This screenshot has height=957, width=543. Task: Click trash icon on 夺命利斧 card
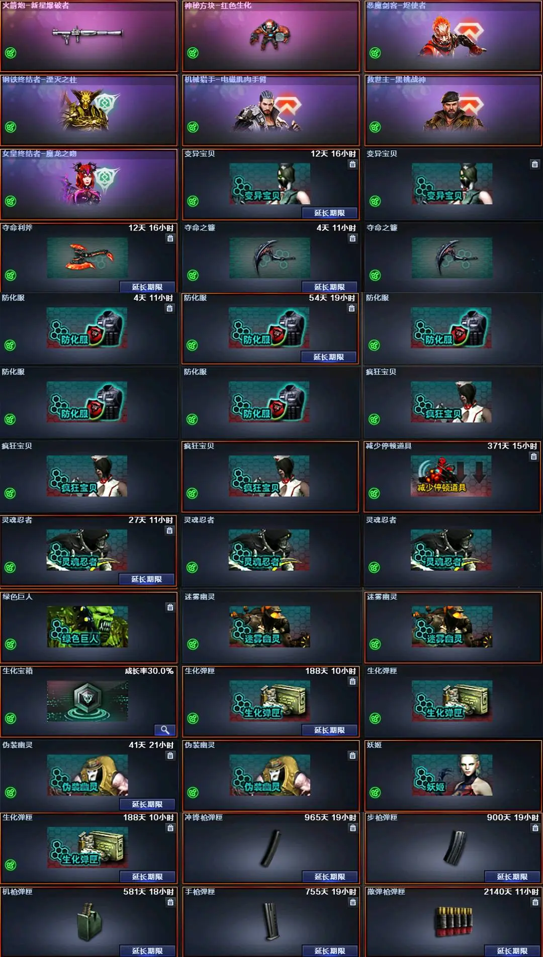click(170, 238)
